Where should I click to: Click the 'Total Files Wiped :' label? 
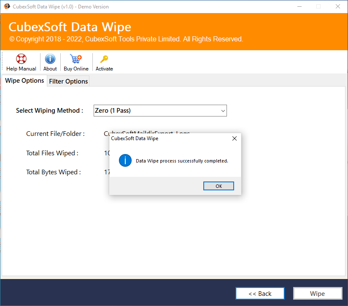[x=52, y=153]
